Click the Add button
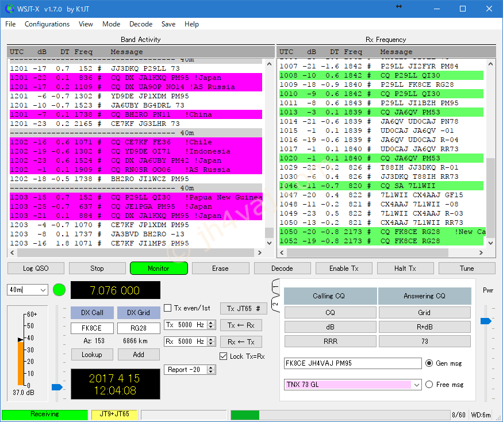This screenshot has height=422, width=503. pos(139,355)
